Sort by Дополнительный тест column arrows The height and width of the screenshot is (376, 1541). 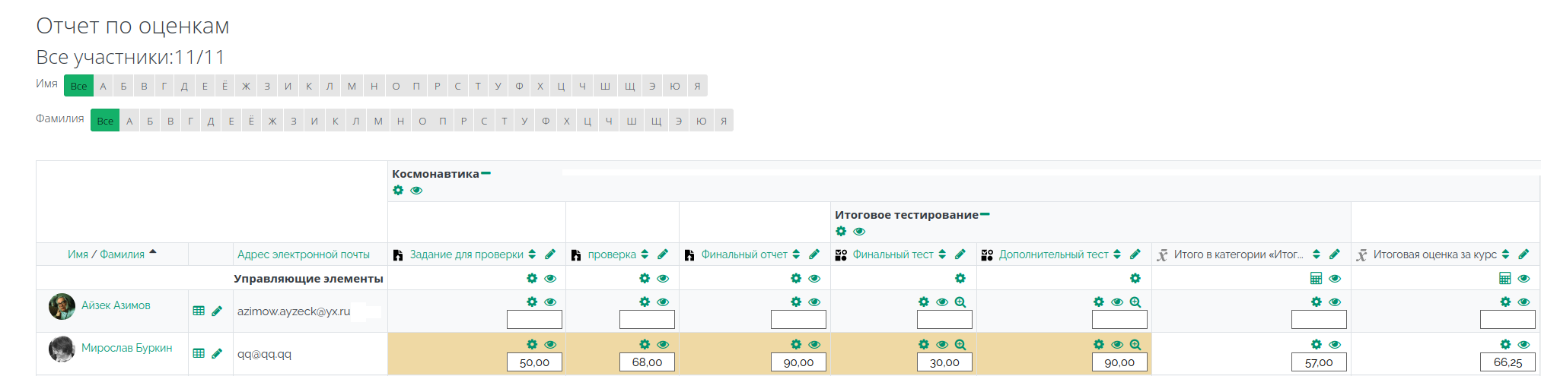1117,254
